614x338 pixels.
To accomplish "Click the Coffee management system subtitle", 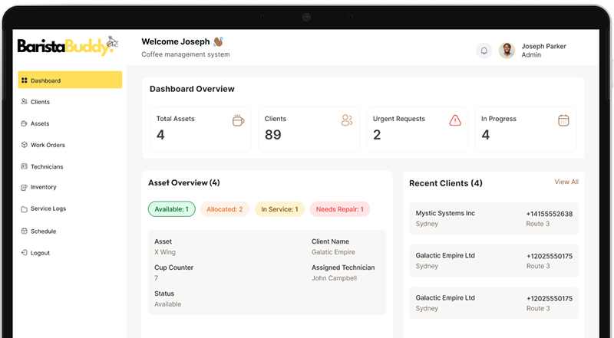I will (186, 54).
